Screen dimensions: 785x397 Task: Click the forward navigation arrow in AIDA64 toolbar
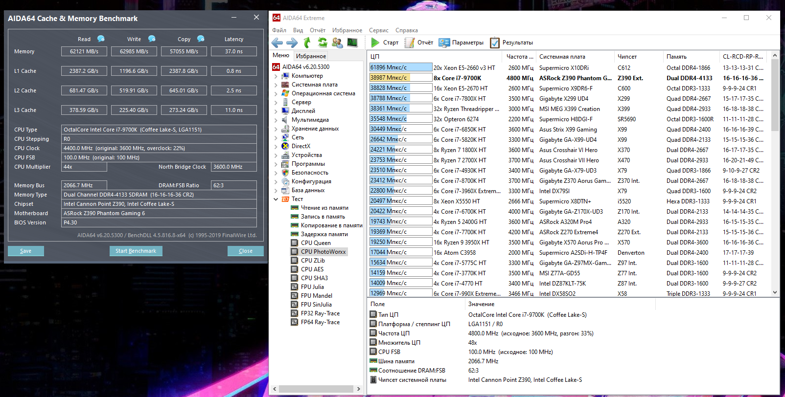coord(292,43)
